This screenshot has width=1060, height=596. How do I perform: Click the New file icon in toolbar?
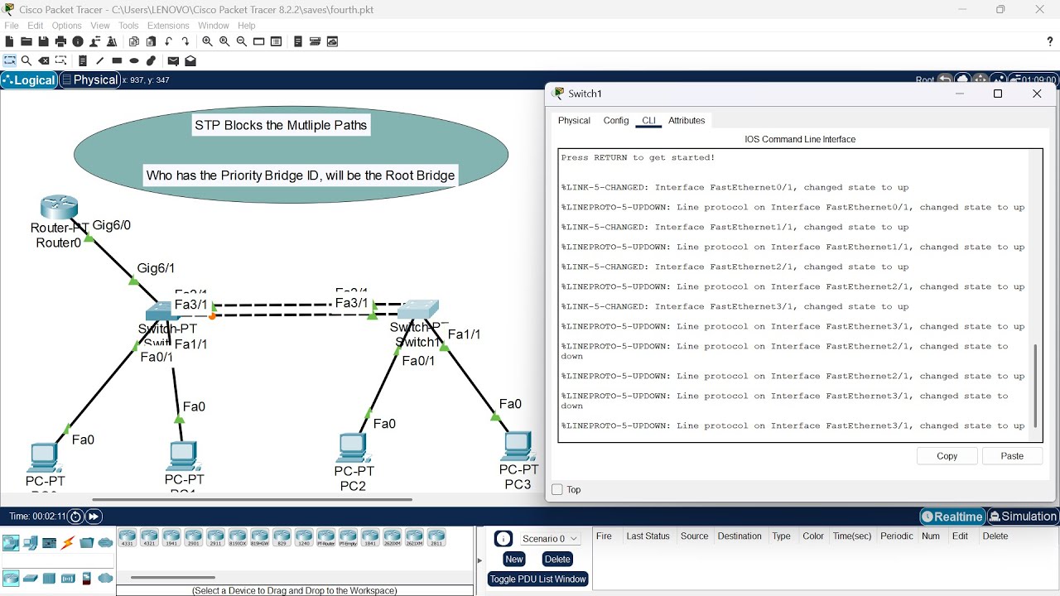coord(9,41)
